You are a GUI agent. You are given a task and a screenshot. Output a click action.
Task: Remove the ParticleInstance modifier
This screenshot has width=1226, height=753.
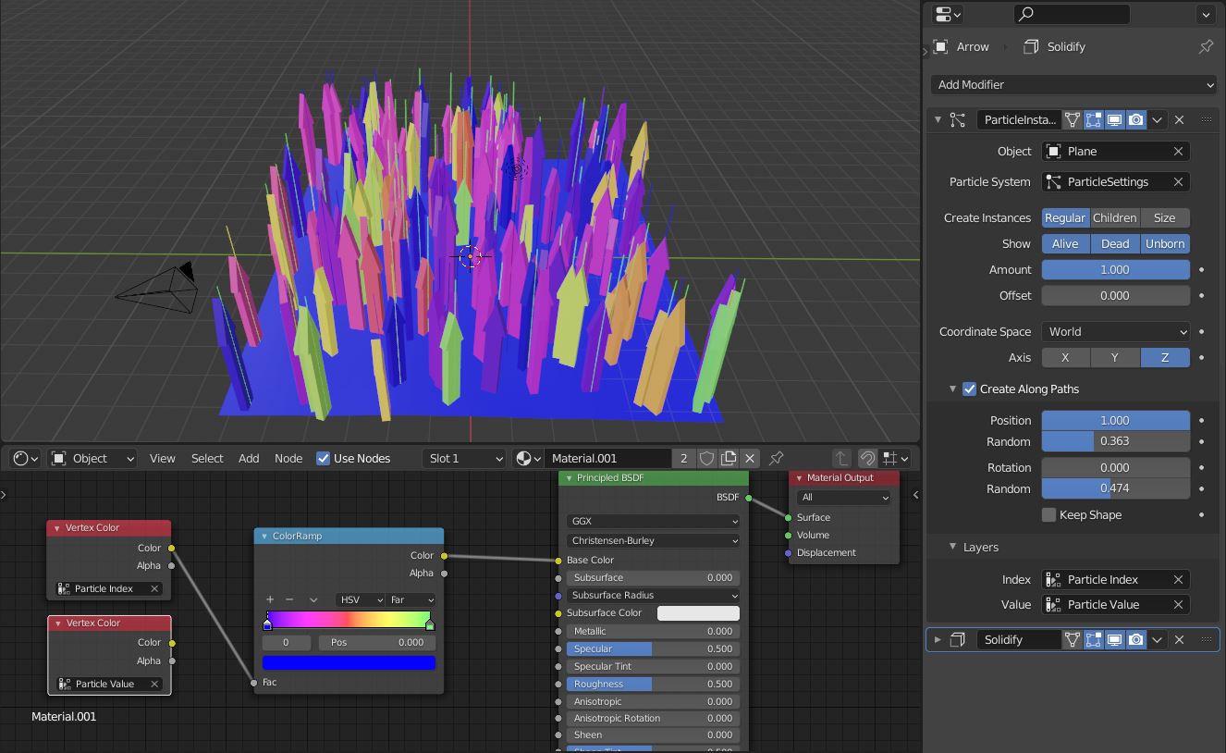(1179, 119)
